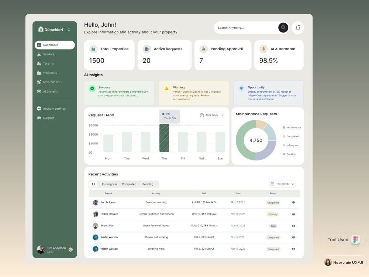
Task: Click 'Oven not working' activity text
Action: click(156, 202)
